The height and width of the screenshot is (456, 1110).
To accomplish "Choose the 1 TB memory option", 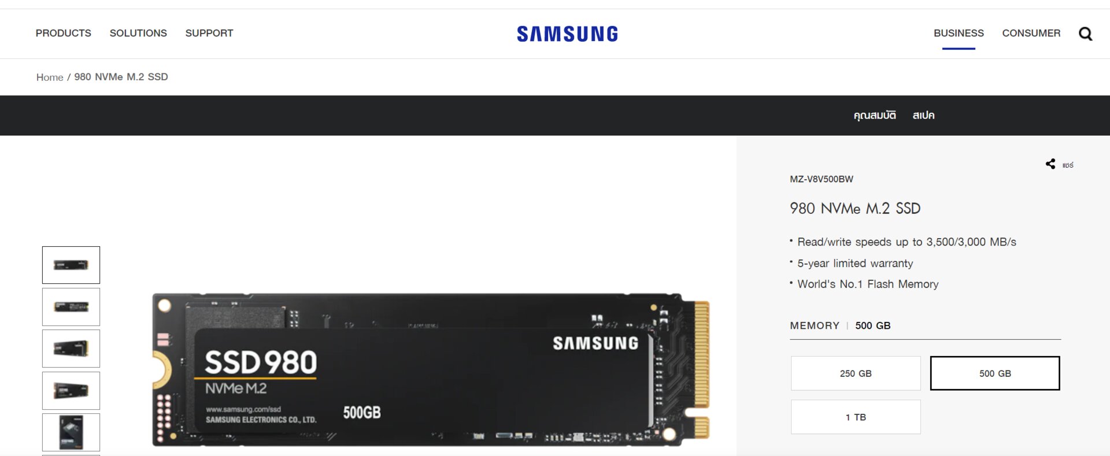I will pos(856,417).
